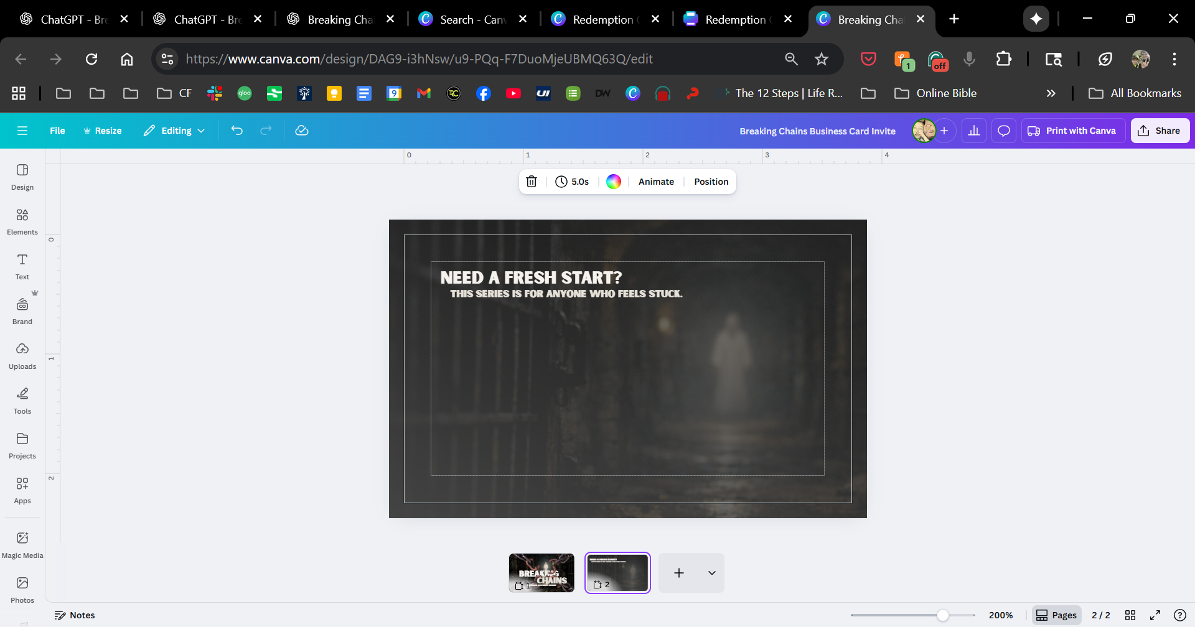The height and width of the screenshot is (627, 1195).
Task: Toggle Notes panel at bottom
Action: pos(75,615)
